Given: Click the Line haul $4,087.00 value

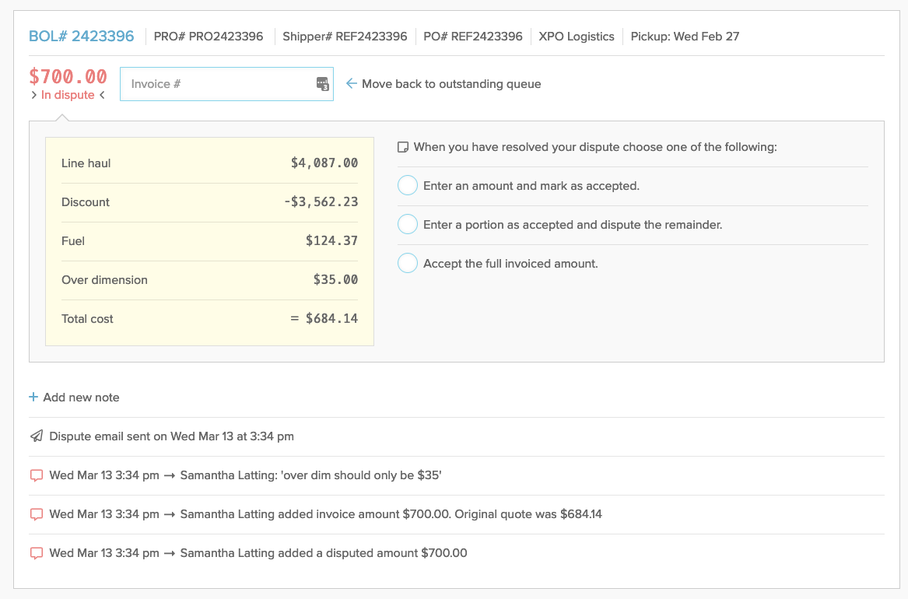Looking at the screenshot, I should 324,163.
